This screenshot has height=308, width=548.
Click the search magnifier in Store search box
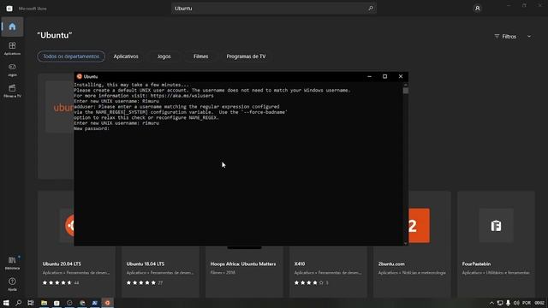[x=371, y=8]
